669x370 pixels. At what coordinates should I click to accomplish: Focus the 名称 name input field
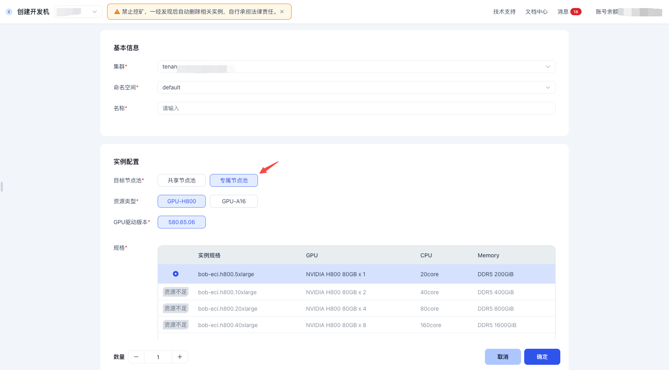356,108
